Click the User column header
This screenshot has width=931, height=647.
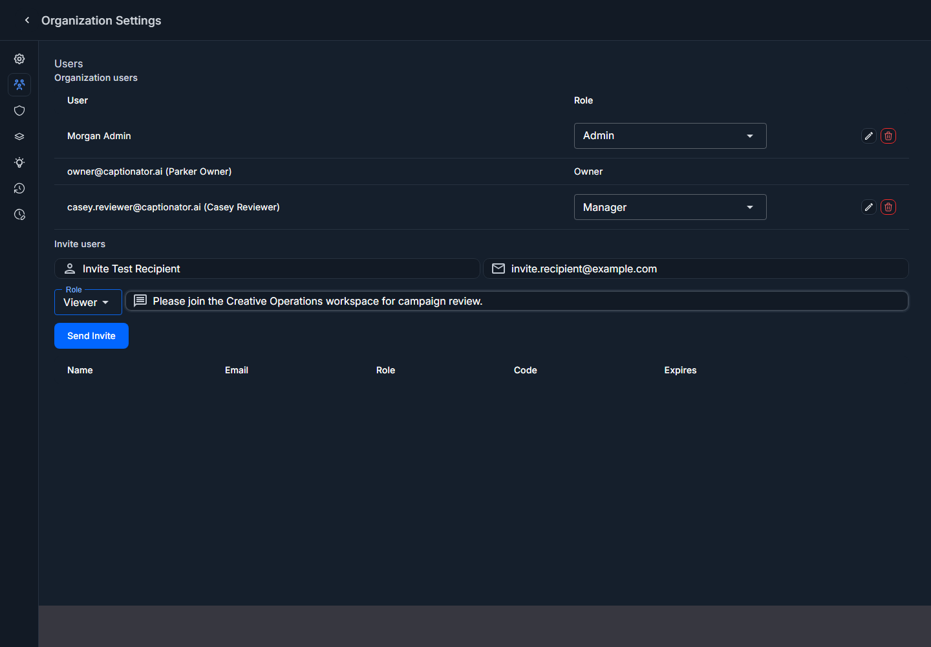[78, 100]
